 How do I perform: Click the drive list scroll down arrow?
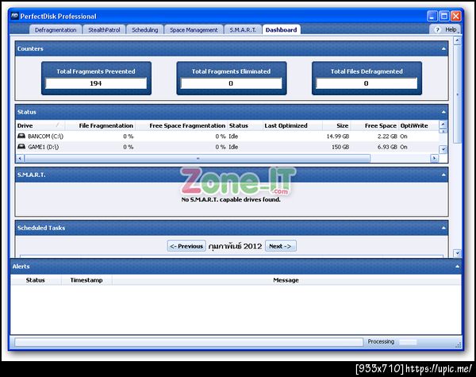click(x=443, y=149)
